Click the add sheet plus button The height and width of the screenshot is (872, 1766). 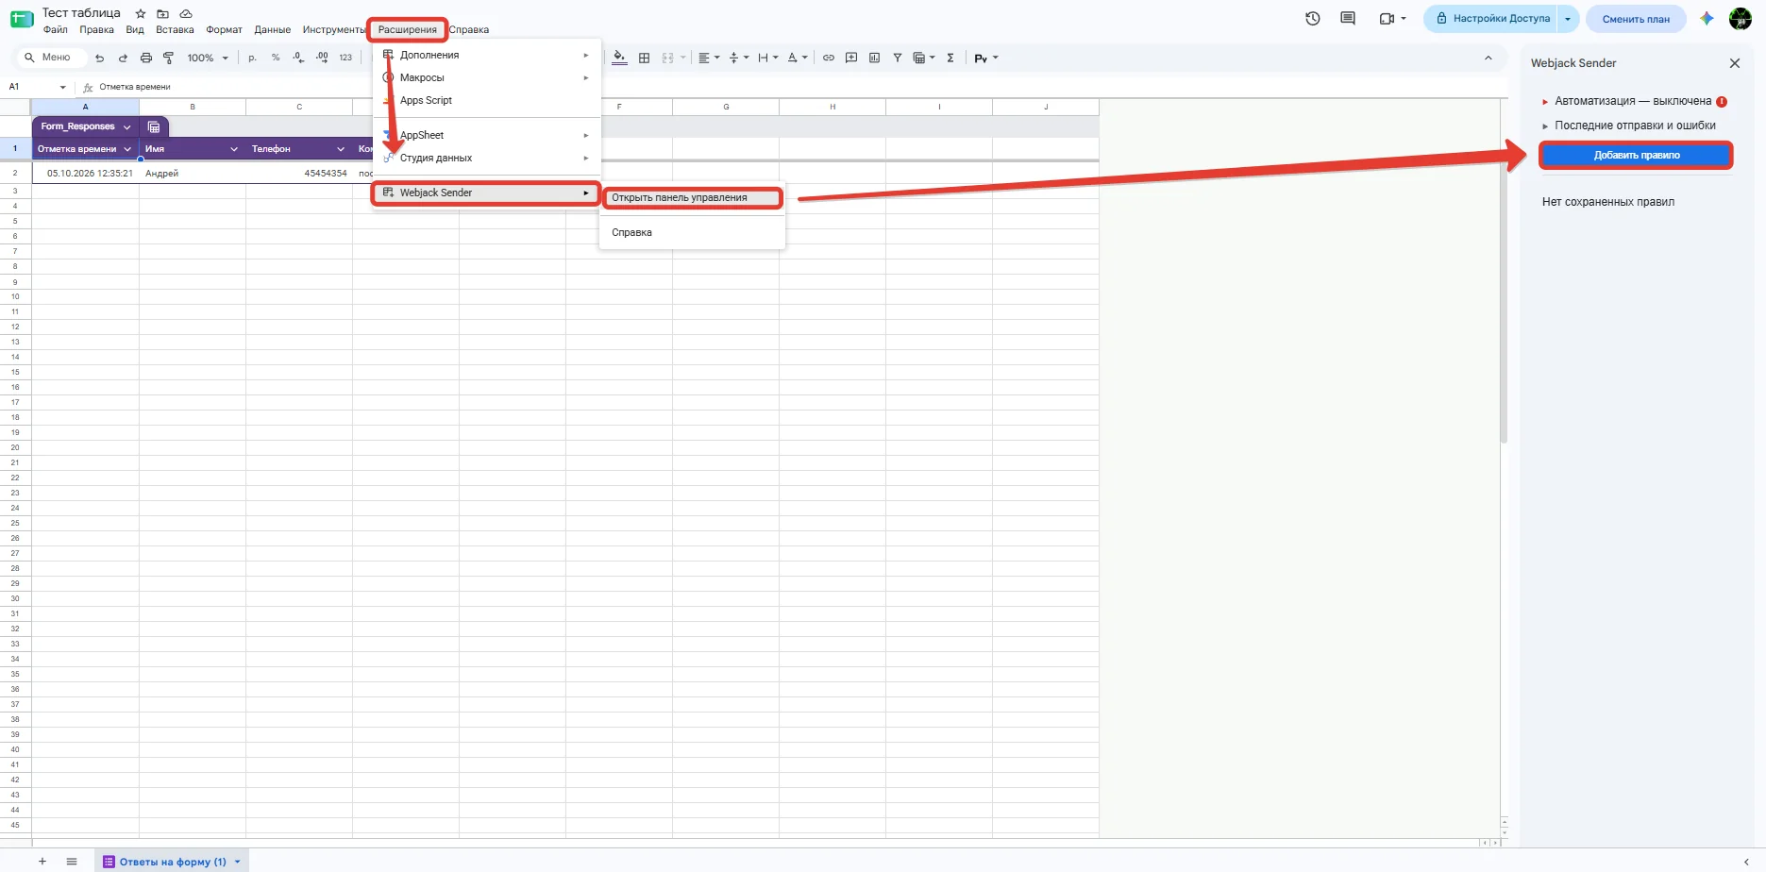pos(42,862)
